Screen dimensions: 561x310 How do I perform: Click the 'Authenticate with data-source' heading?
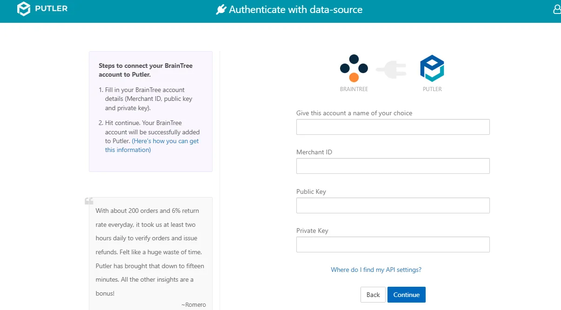pyautogui.click(x=296, y=10)
